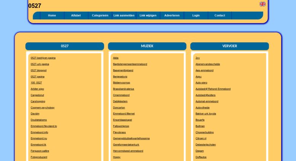Click the MUZIEK category header
The image size is (296, 161).
coord(147,46)
